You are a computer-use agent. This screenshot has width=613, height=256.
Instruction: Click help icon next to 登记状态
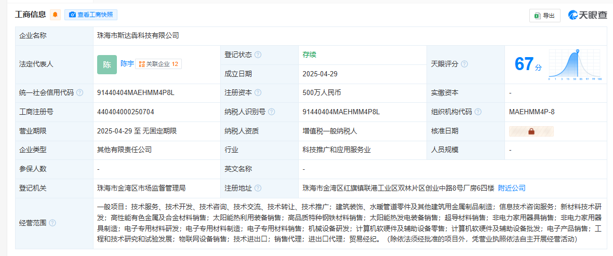click(x=258, y=55)
